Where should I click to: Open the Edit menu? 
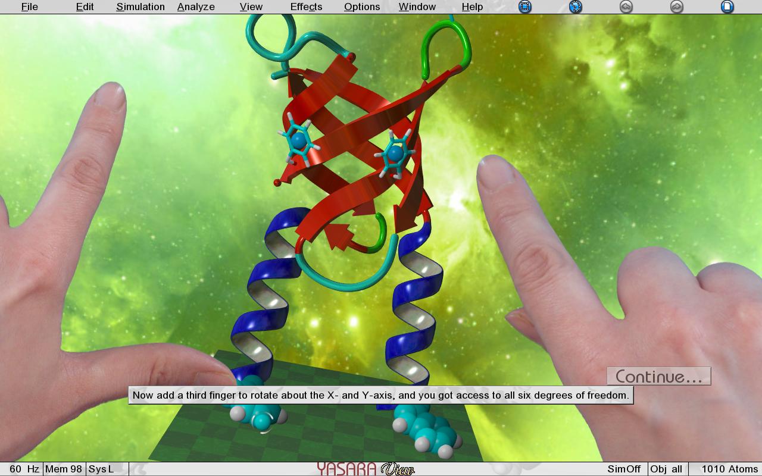85,7
